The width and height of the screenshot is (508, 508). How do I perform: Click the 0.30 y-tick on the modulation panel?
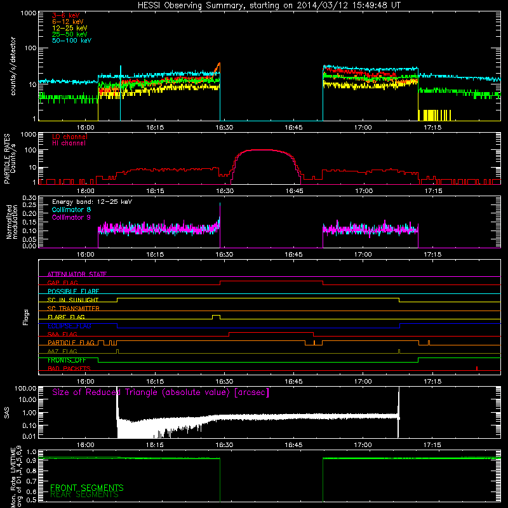pyautogui.click(x=29, y=197)
